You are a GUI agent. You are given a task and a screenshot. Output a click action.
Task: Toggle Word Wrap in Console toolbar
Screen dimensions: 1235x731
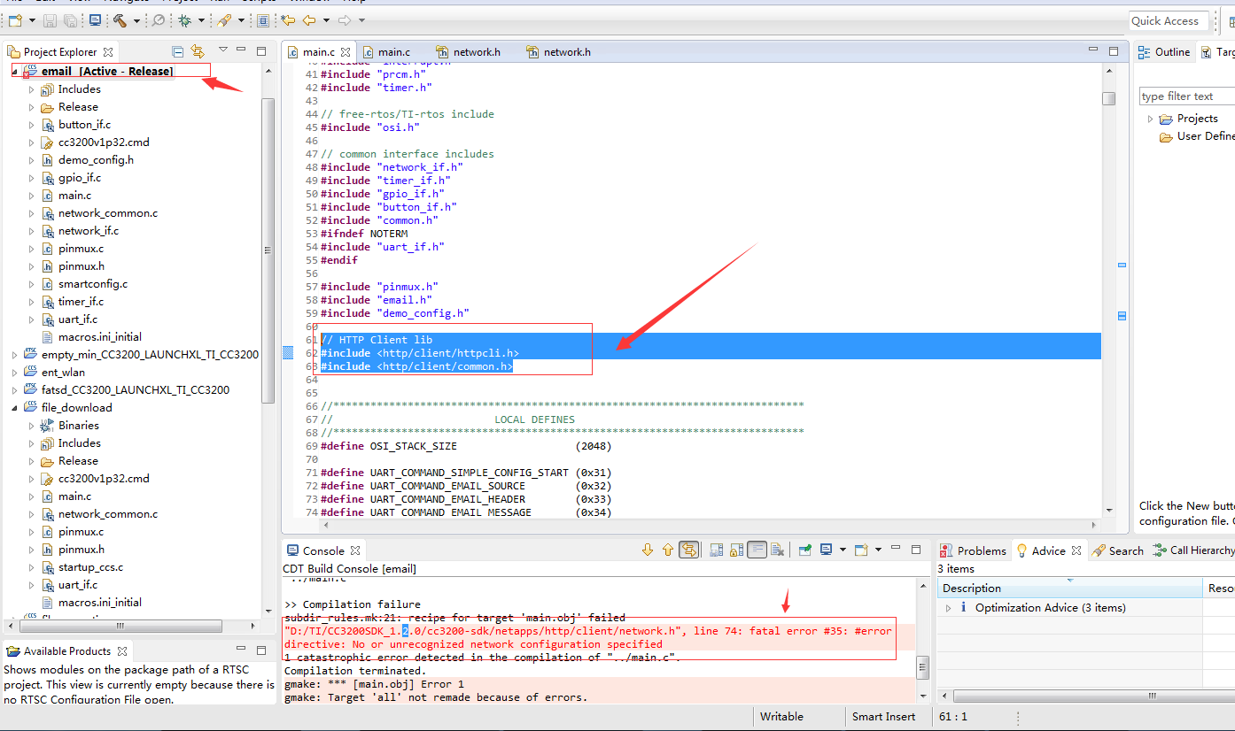pyautogui.click(x=757, y=550)
